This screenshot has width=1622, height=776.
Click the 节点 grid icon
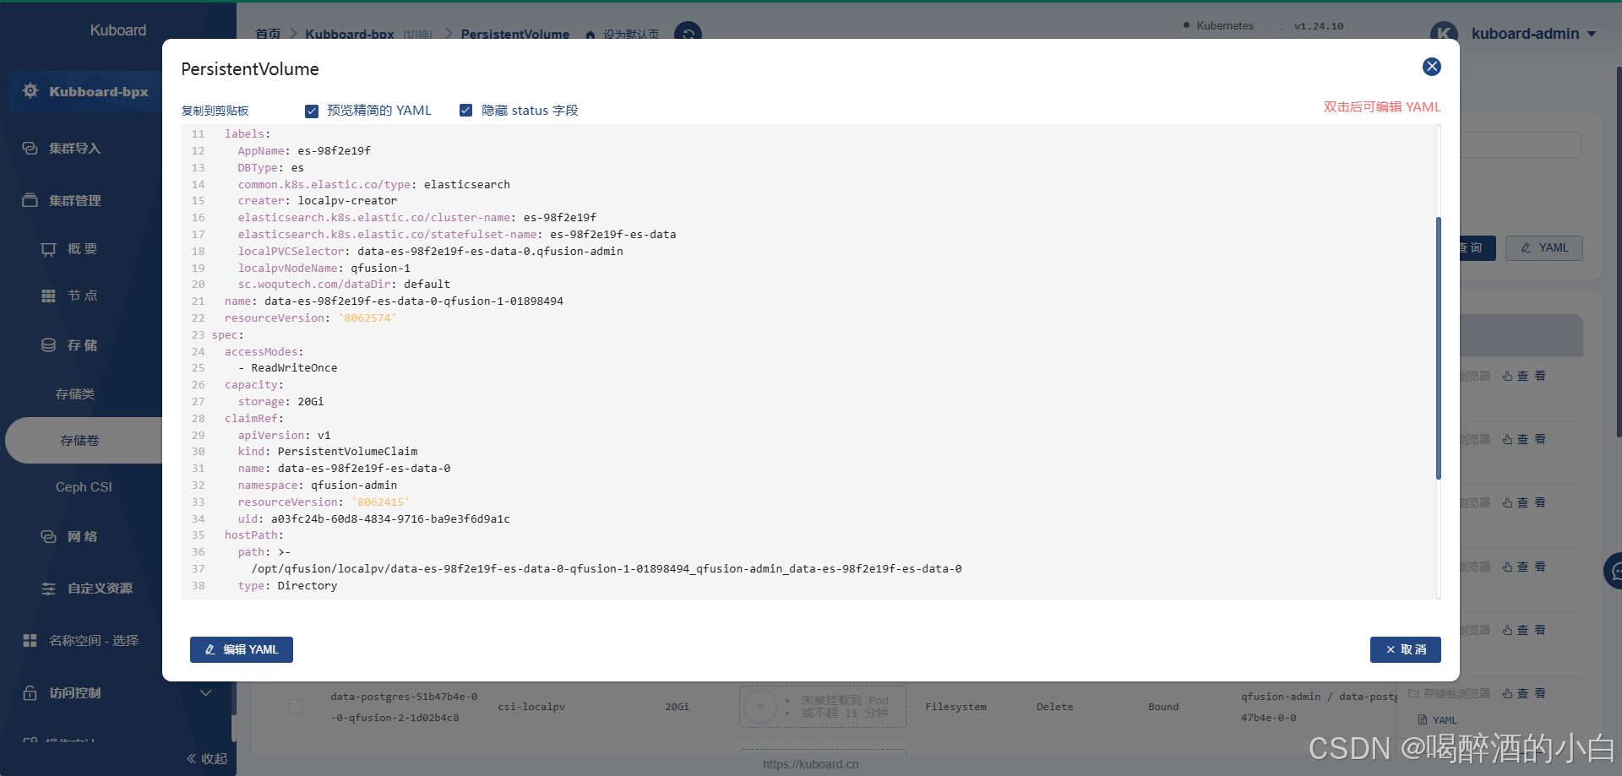48,296
